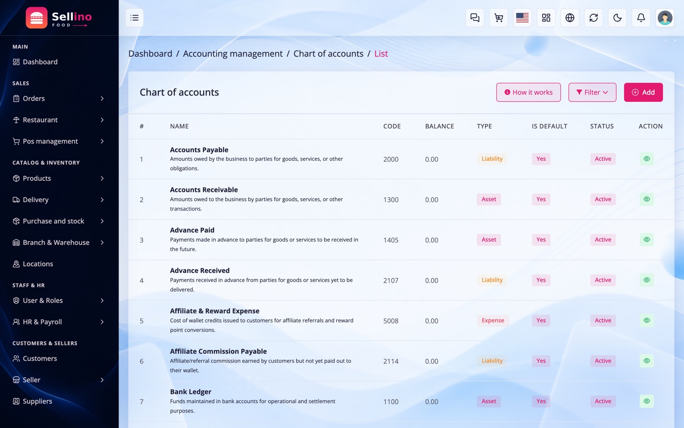This screenshot has width=684, height=428.
Task: Click the refresh arrows icon
Action: click(x=594, y=18)
